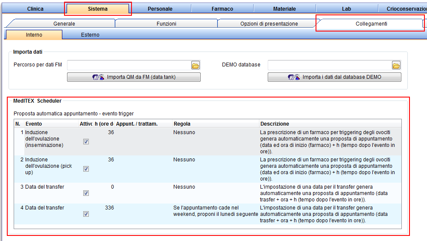Open the Clinica tab

[35, 9]
